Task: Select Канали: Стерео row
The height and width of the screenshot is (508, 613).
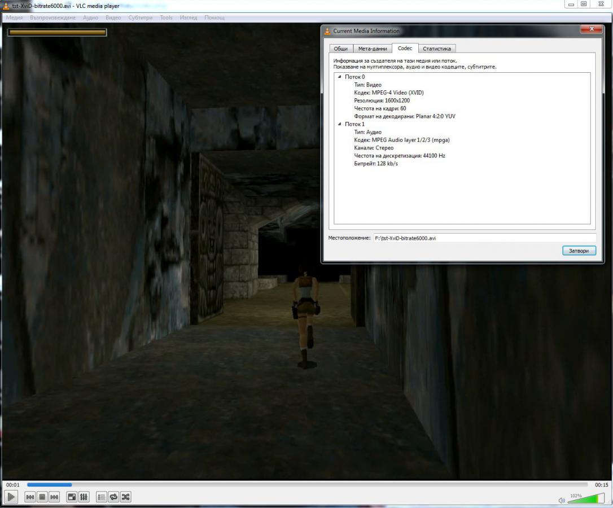Action: point(374,148)
